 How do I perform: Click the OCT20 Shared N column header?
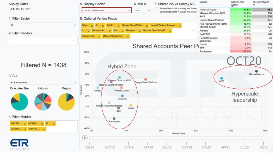tap(261, 3)
